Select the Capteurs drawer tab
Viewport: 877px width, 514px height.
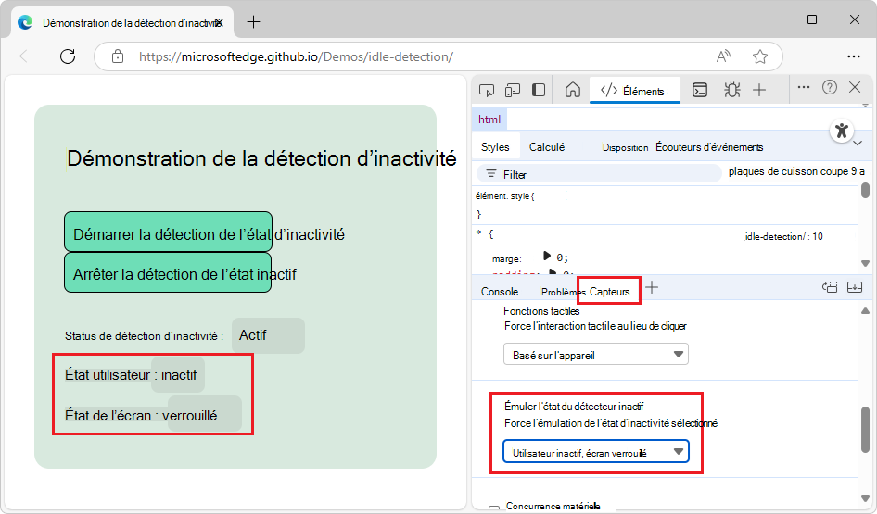pyautogui.click(x=609, y=291)
